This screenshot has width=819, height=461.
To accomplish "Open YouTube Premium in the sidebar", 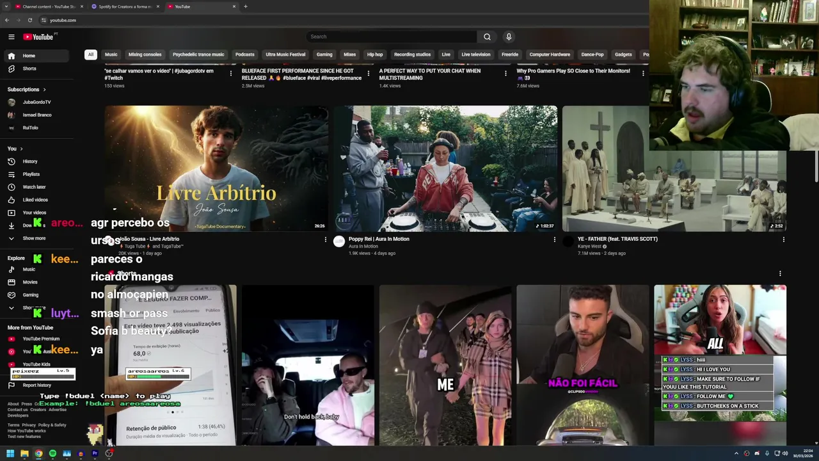I will pos(35,339).
